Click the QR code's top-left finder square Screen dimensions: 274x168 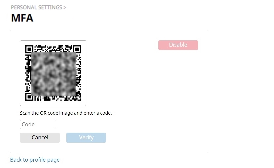coord(29,49)
